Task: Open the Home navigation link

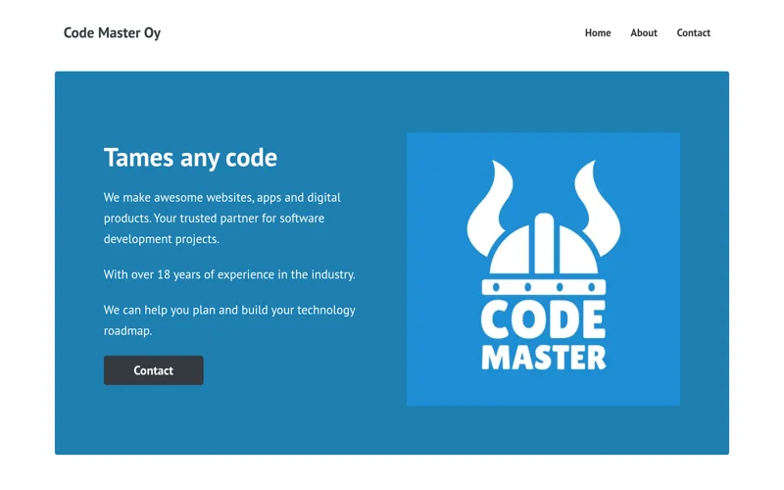Action: click(x=598, y=33)
